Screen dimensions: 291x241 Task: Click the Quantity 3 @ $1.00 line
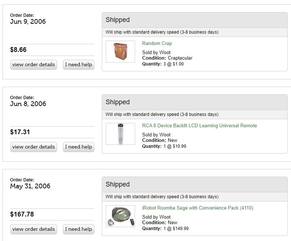point(163,64)
